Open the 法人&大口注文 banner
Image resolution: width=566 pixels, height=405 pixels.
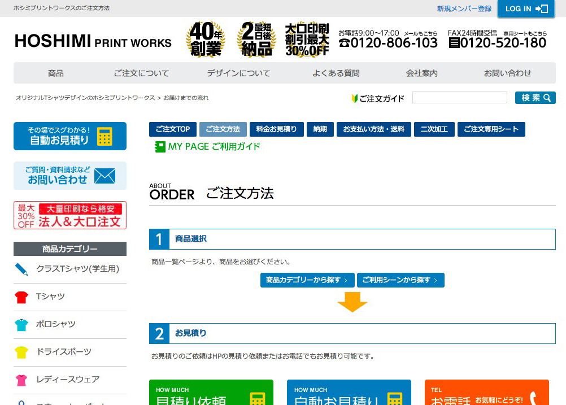(70, 216)
